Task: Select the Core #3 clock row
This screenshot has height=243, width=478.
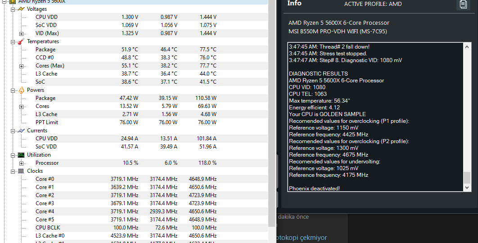Action: pos(151,203)
